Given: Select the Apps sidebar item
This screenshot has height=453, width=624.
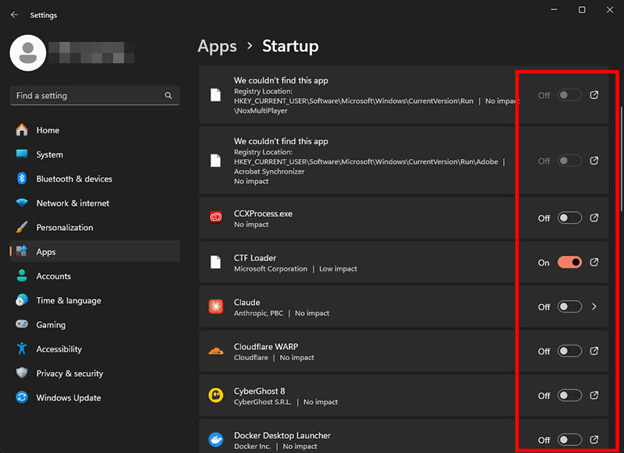Looking at the screenshot, I should click(x=94, y=251).
